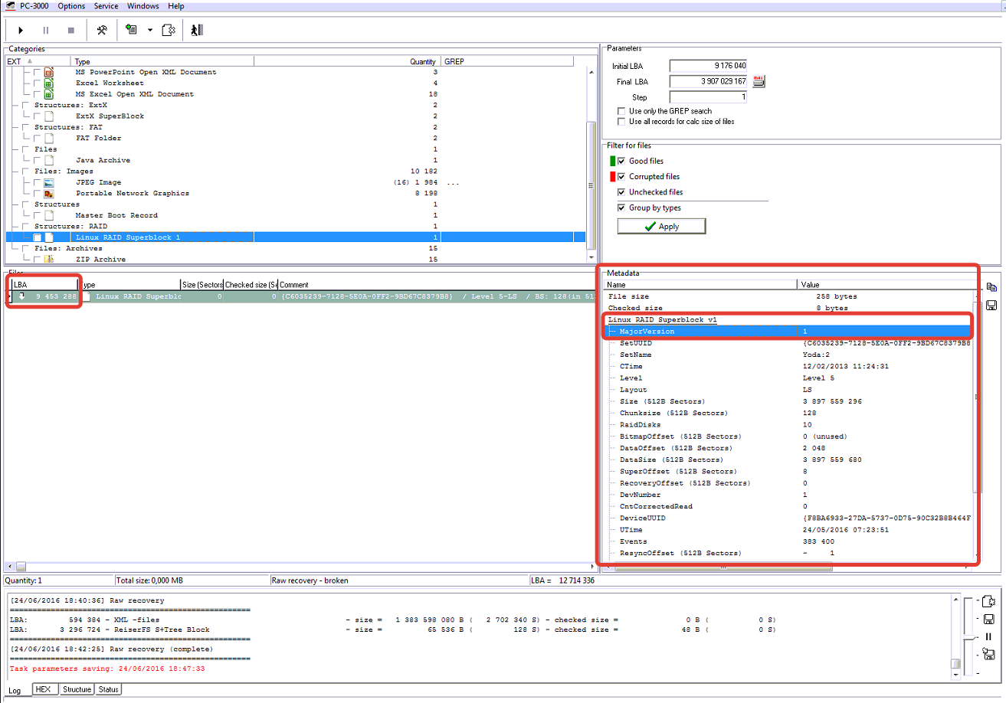Click the exit running-man icon
The height and width of the screenshot is (703, 1006).
point(197,31)
